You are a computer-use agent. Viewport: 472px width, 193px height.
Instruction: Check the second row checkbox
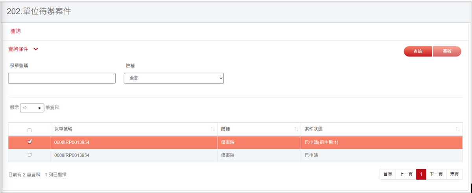click(29, 155)
